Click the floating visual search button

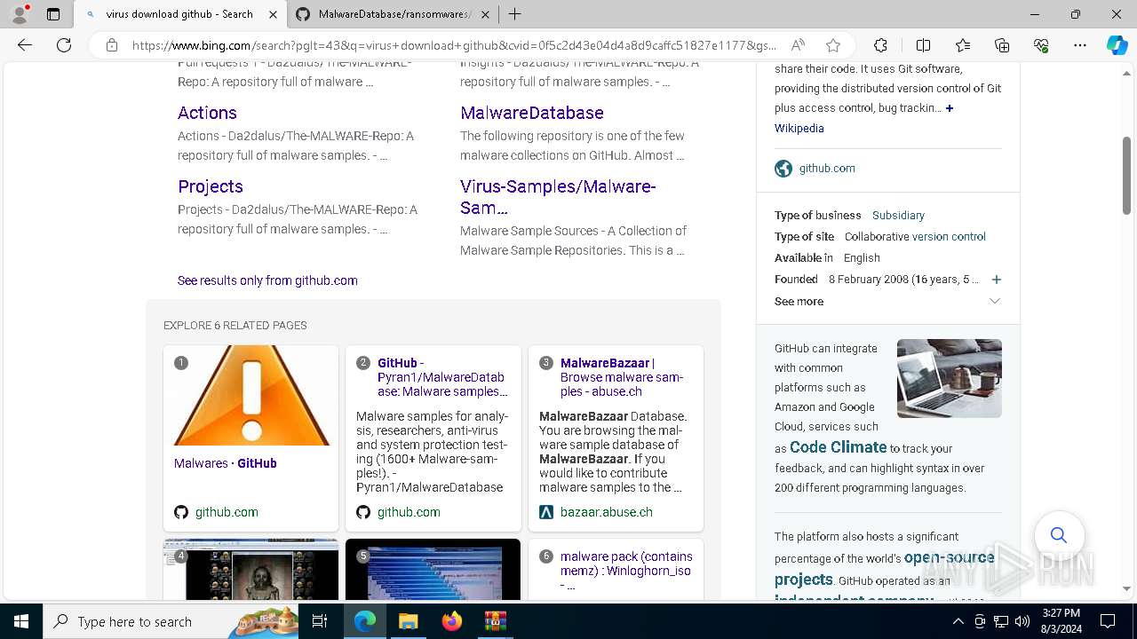pyautogui.click(x=1059, y=535)
